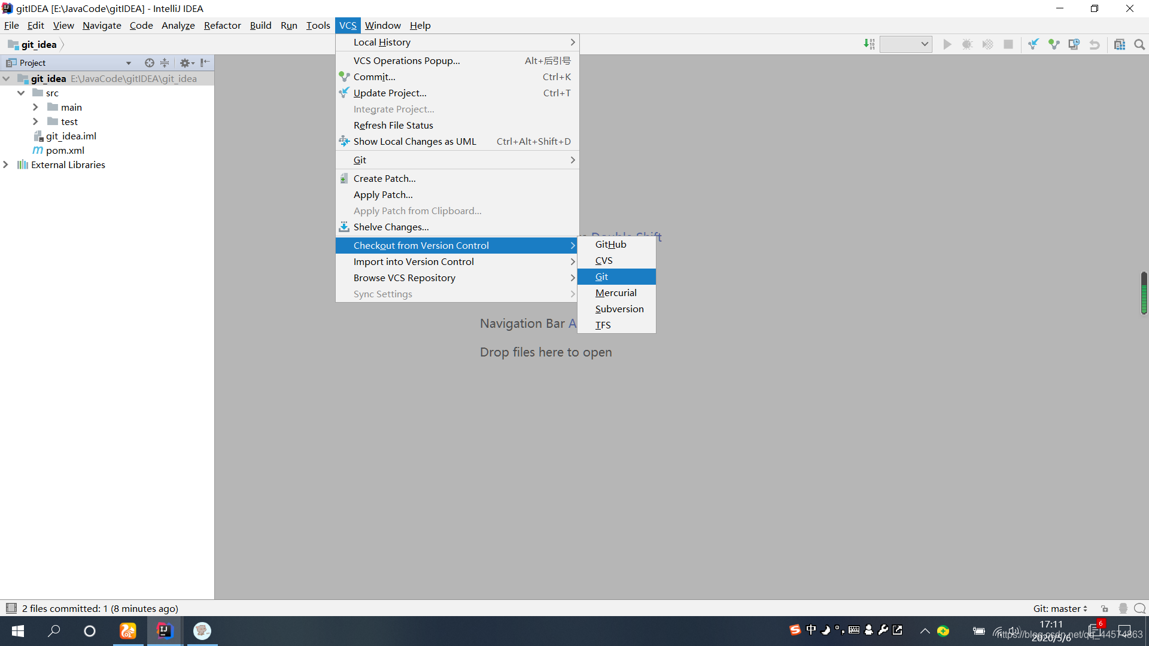Click IntelliJ IDEA taskbar icon
The height and width of the screenshot is (646, 1149).
tap(164, 631)
